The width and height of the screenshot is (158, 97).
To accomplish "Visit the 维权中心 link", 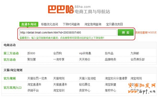I will [110, 90].
